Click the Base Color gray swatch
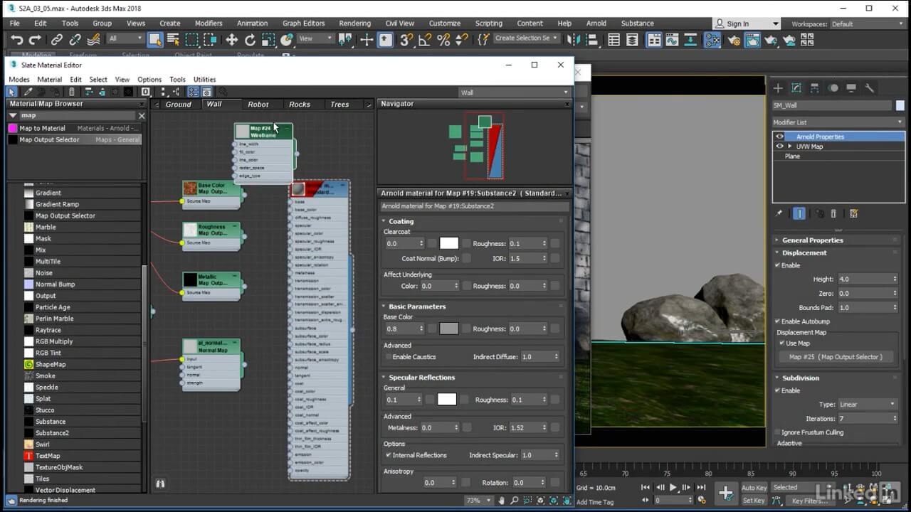 coord(448,329)
